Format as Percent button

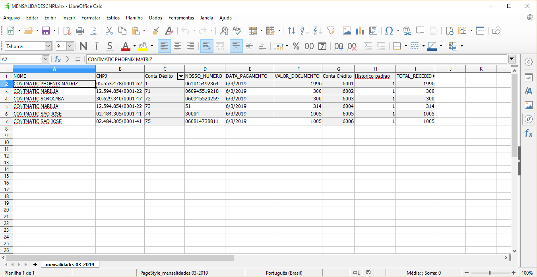click(x=296, y=46)
